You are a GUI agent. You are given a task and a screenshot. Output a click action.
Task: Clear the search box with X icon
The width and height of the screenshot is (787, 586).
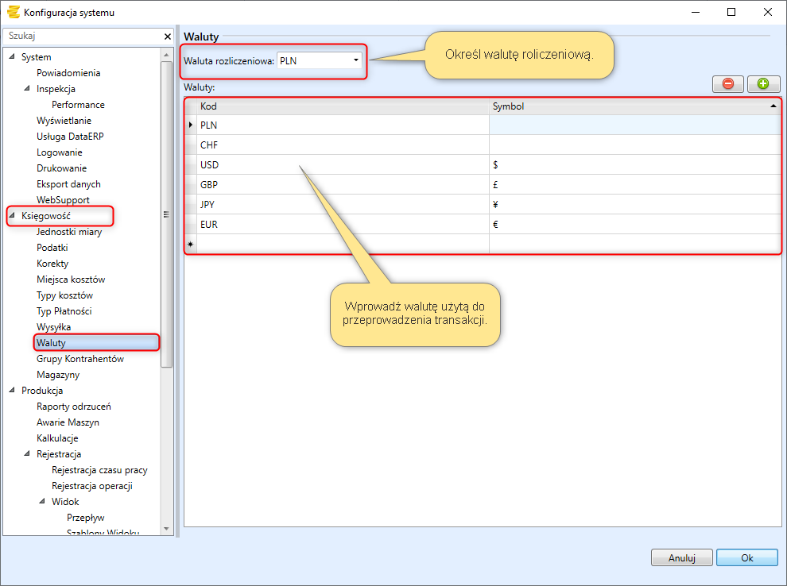pyautogui.click(x=167, y=37)
